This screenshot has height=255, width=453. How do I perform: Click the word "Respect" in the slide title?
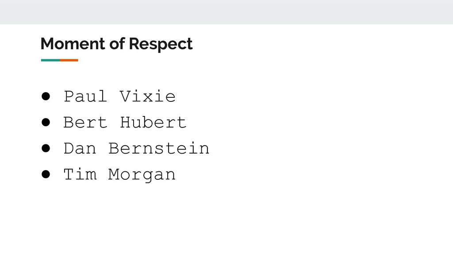pyautogui.click(x=161, y=44)
